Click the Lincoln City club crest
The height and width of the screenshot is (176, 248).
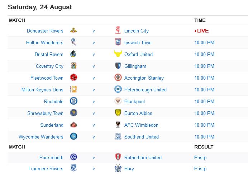coord(118,31)
